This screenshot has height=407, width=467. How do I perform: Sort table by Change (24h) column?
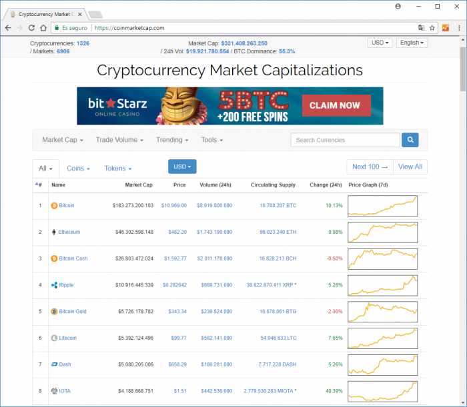pos(326,185)
